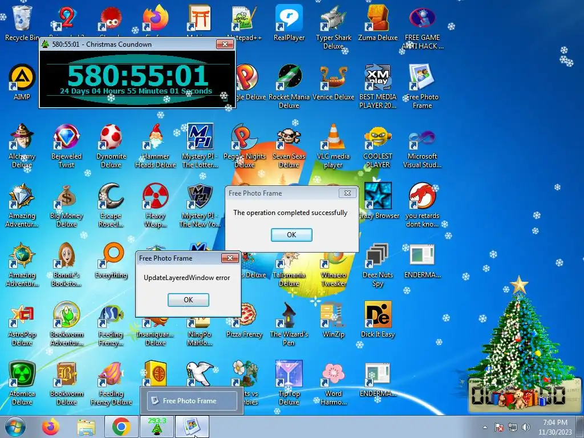Open AIMP desktop shortcut
The height and width of the screenshot is (438, 584).
(x=22, y=82)
